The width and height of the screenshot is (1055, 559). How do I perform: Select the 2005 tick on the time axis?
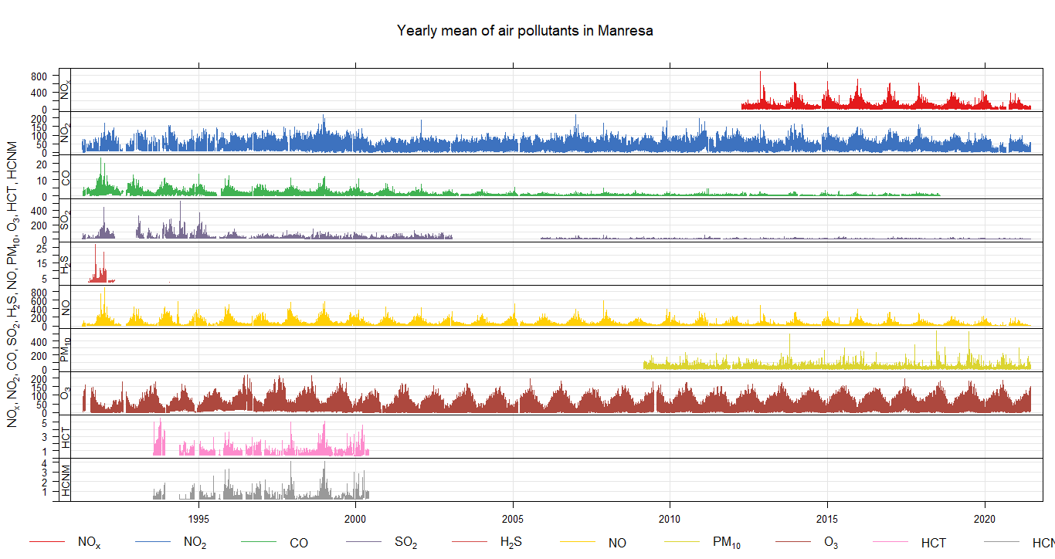[514, 517]
